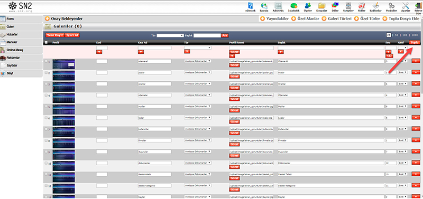Image resolution: width=423 pixels, height=199 pixels.
Task: Click the Gözat button in the filter row
Action: point(234,52)
